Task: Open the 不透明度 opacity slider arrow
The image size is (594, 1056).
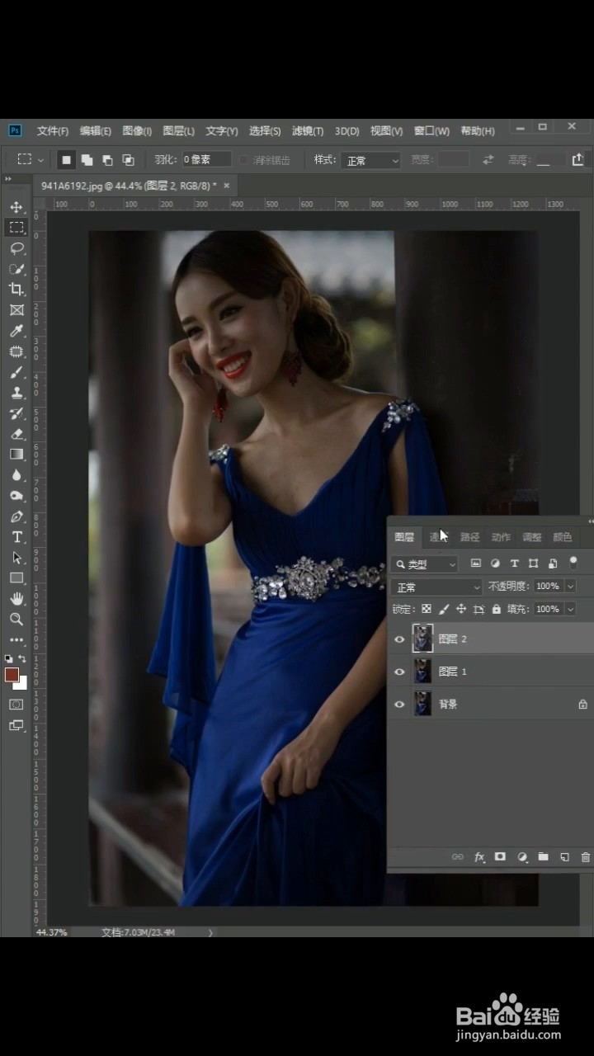Action: click(x=570, y=587)
